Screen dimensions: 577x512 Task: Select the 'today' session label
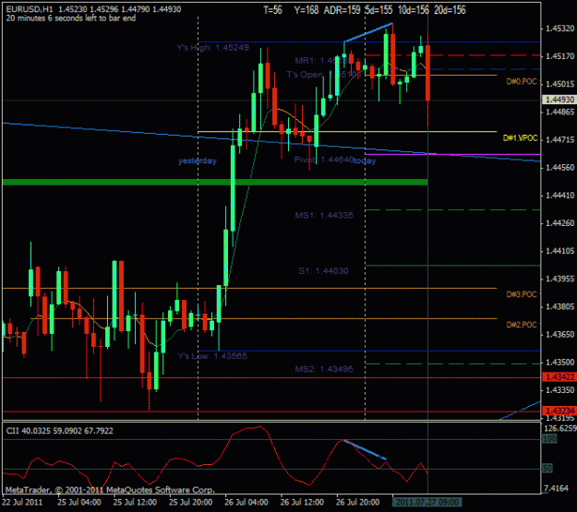point(365,161)
